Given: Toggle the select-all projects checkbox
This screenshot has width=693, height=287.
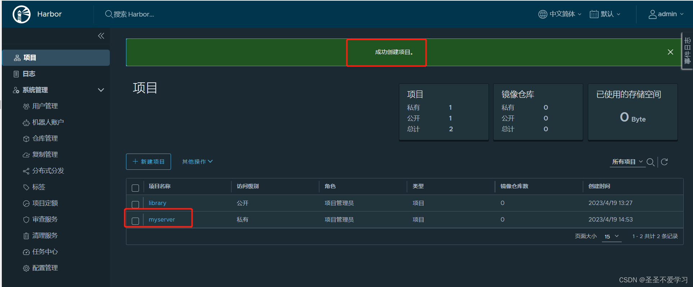Looking at the screenshot, I should click(135, 188).
